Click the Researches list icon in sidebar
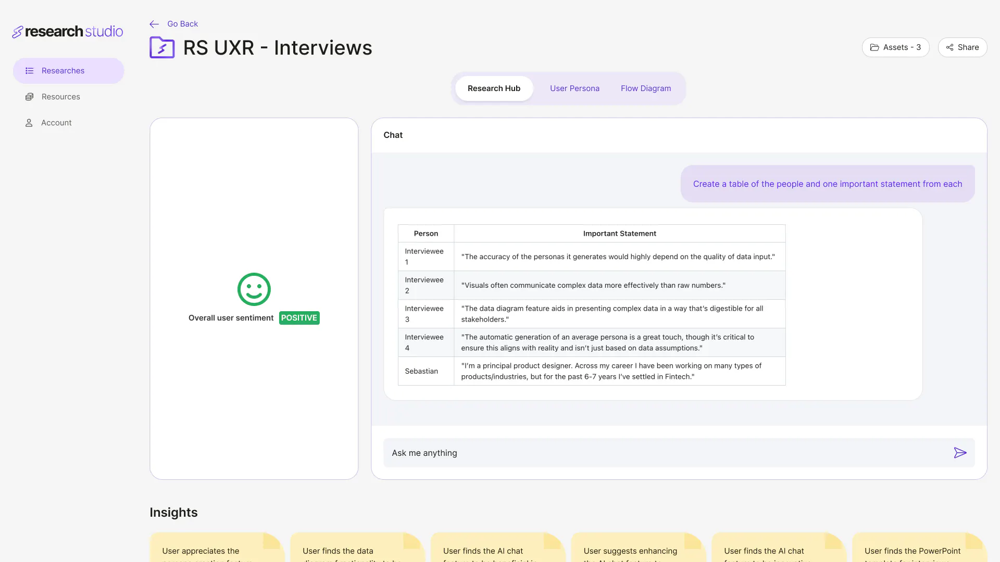The width and height of the screenshot is (1000, 562). point(30,71)
